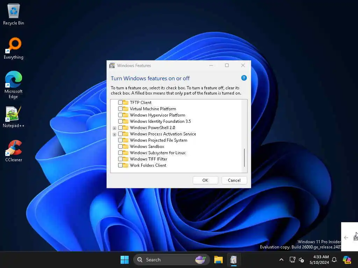Enable the Windows Sandbox checkbox

[120, 146]
